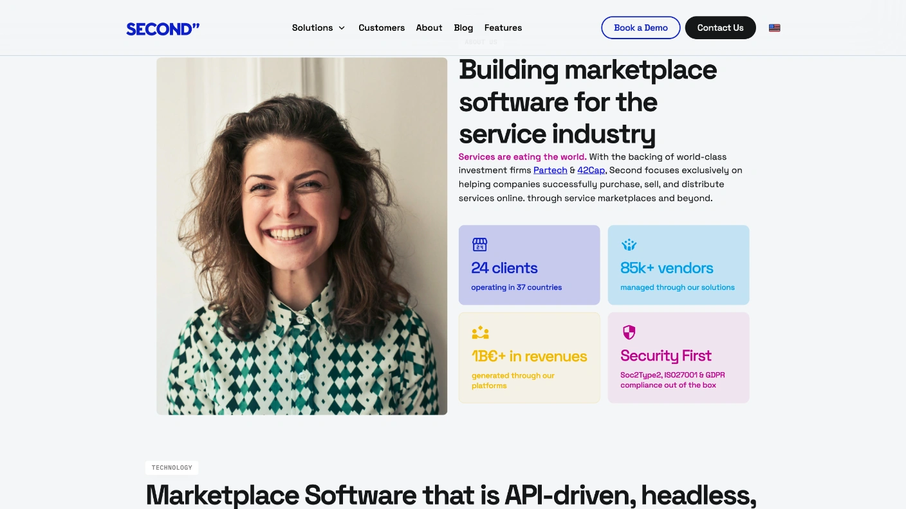Click the 'Building marketplace software' headline
906x509 pixels.
pyautogui.click(x=588, y=102)
